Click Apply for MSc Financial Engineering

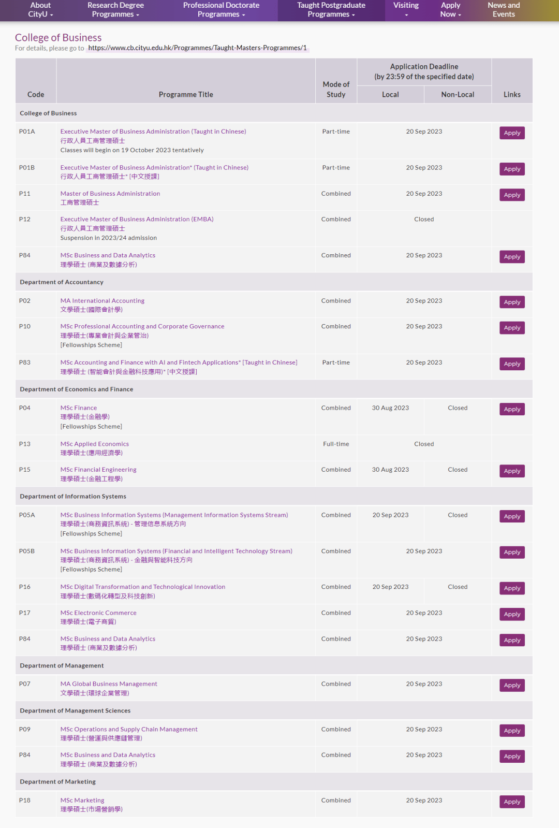tap(511, 471)
